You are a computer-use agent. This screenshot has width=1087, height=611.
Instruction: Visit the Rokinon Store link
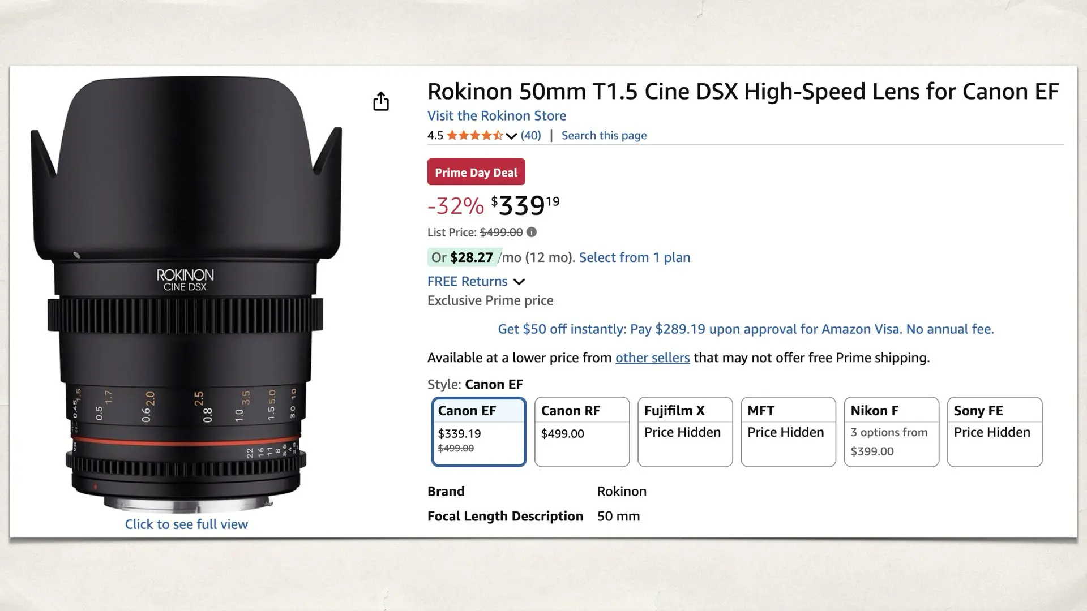click(497, 116)
